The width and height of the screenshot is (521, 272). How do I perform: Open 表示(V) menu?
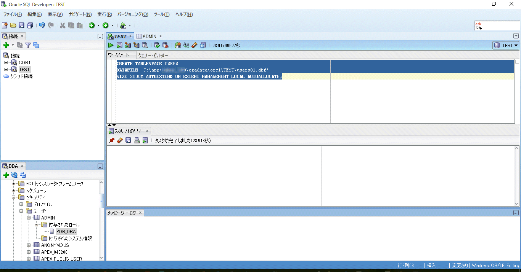click(55, 14)
